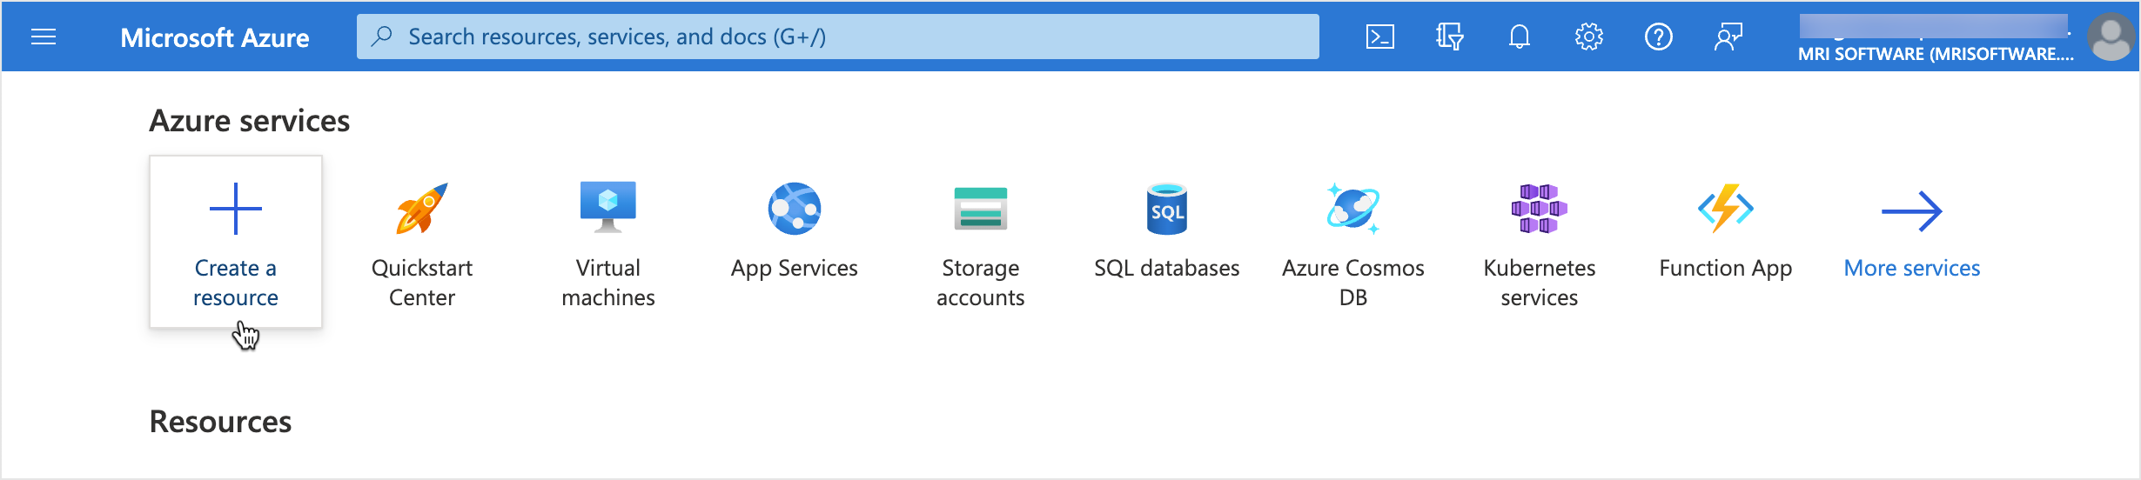The image size is (2141, 480).
Task: Follow the More services link
Action: (x=1912, y=268)
